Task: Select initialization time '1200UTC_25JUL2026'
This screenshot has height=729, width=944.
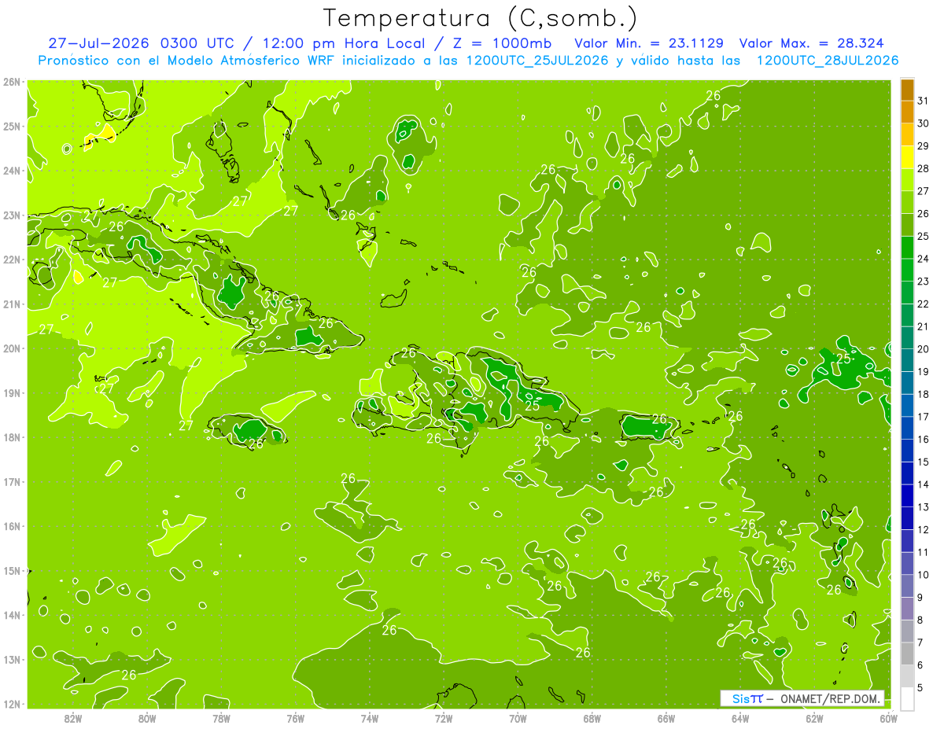Action: point(537,61)
